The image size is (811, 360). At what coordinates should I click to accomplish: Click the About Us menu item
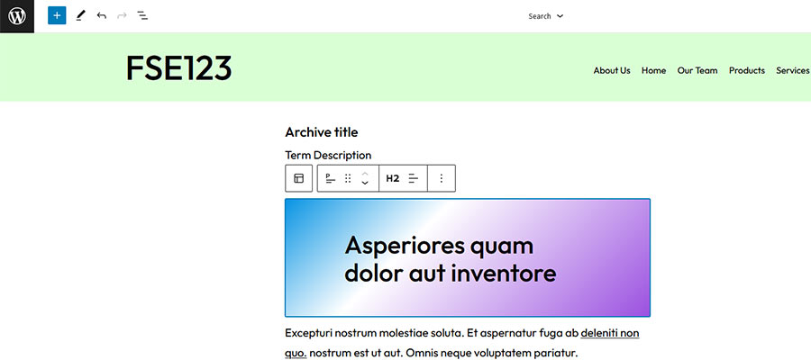[612, 70]
